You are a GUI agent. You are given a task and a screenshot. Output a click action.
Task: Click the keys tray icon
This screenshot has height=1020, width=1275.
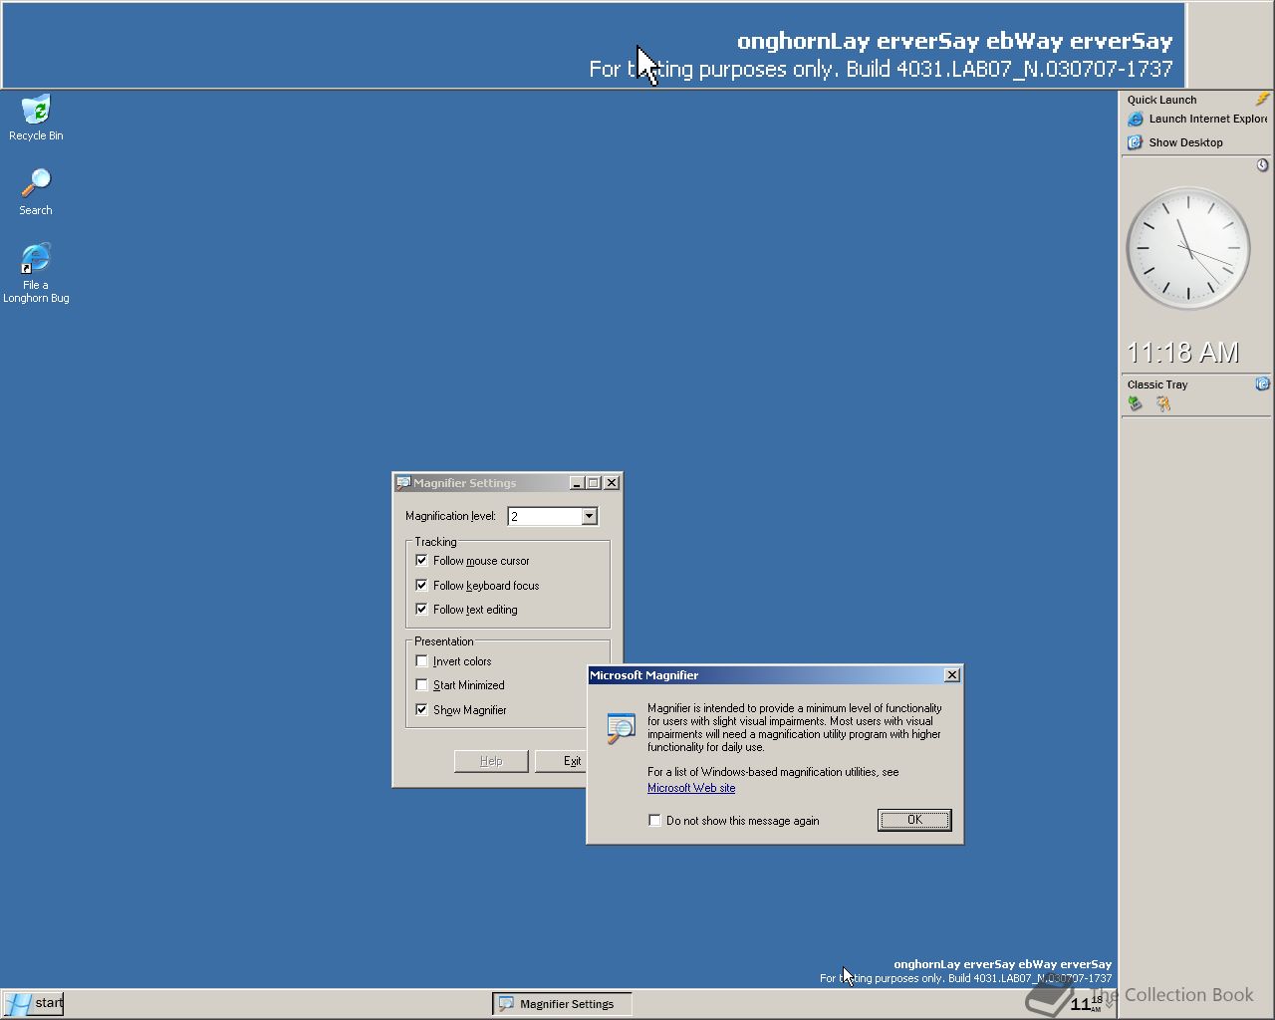point(1162,403)
